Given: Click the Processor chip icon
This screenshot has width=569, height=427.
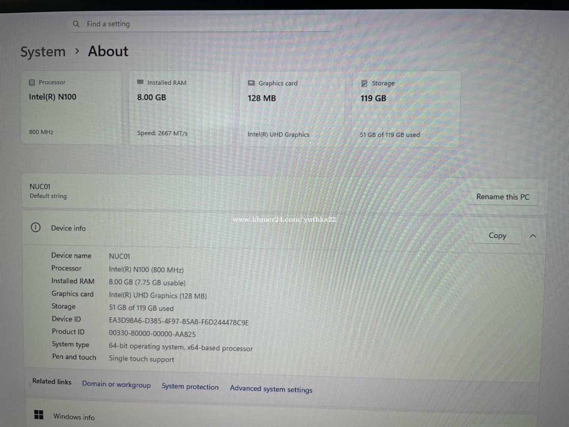Looking at the screenshot, I should pos(32,82).
